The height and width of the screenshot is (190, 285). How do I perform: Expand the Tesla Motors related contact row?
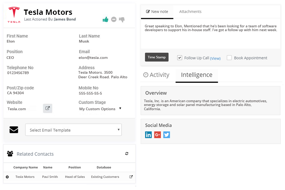pos(7,177)
